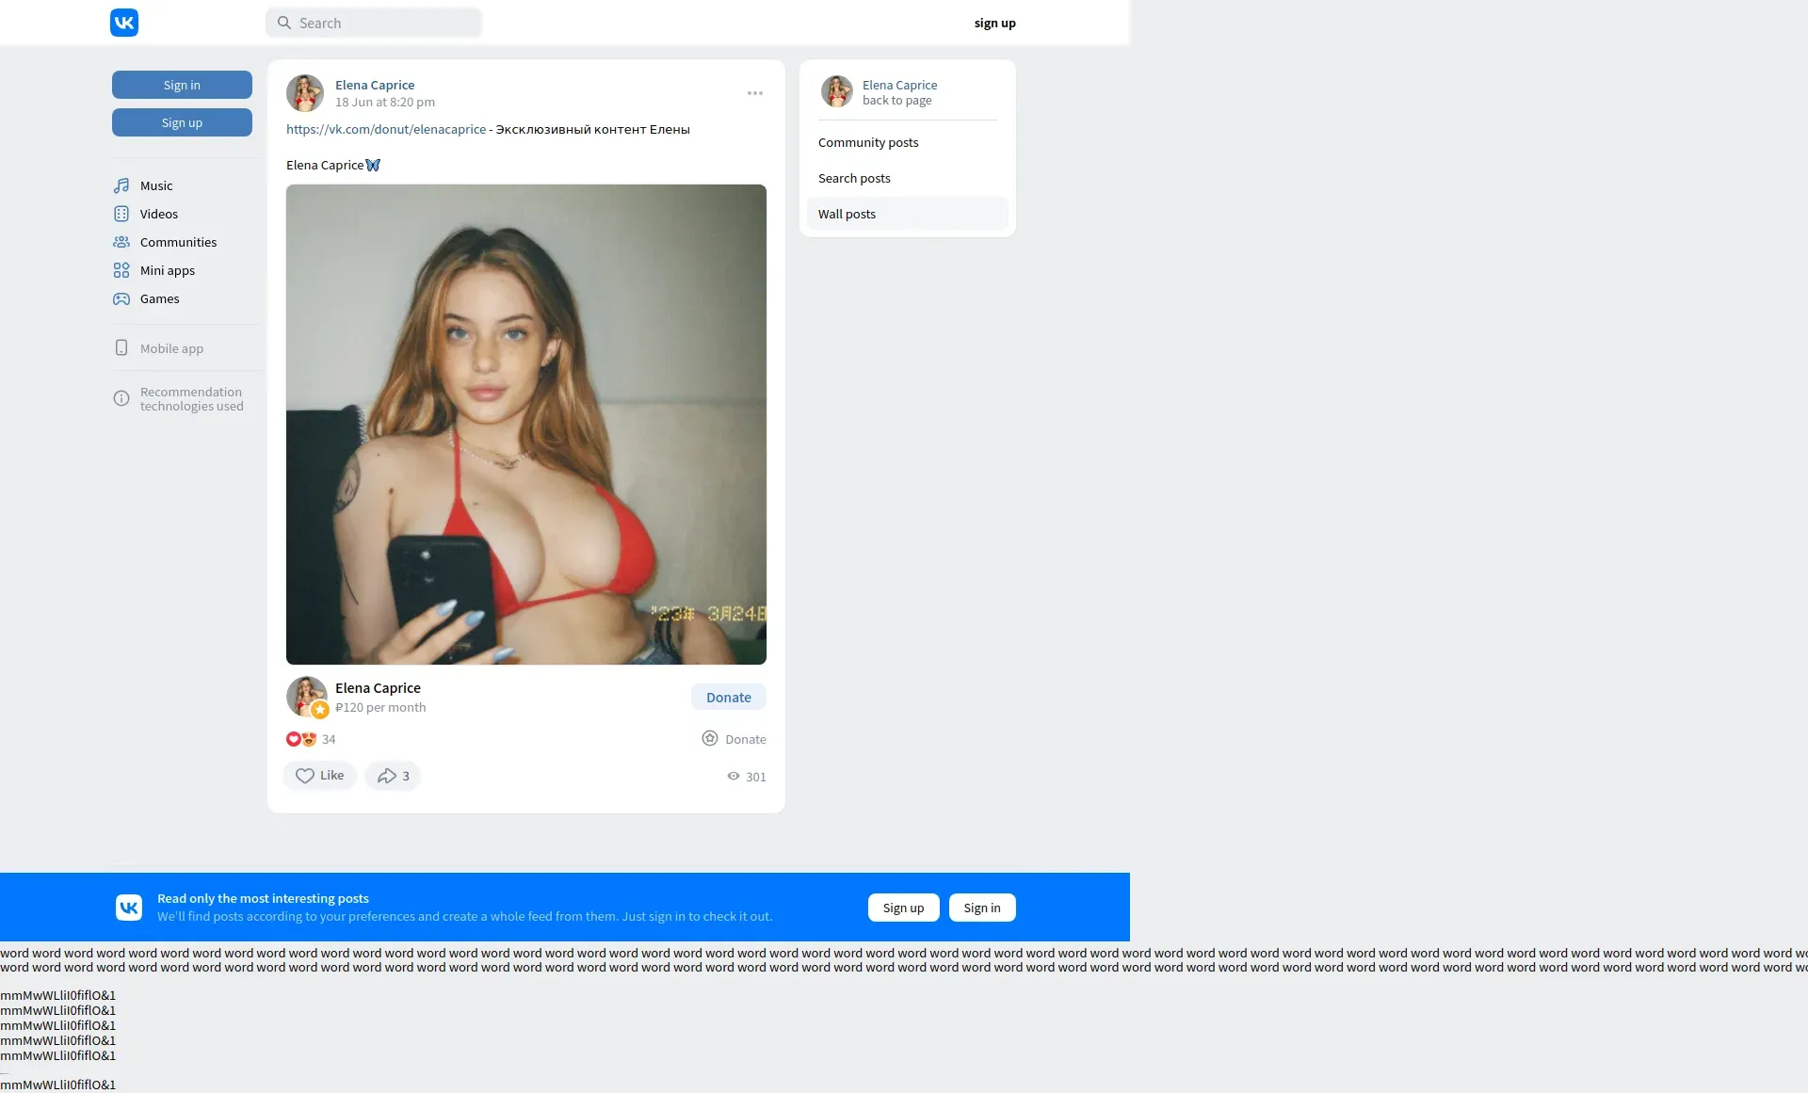The height and width of the screenshot is (1093, 1808).
Task: Click the share arrow under the post
Action: click(387, 776)
